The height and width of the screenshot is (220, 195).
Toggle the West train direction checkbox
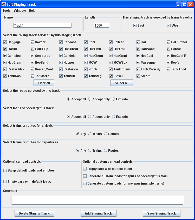tap(169, 26)
